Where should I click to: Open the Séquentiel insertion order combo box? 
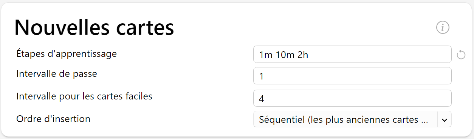tap(352, 119)
